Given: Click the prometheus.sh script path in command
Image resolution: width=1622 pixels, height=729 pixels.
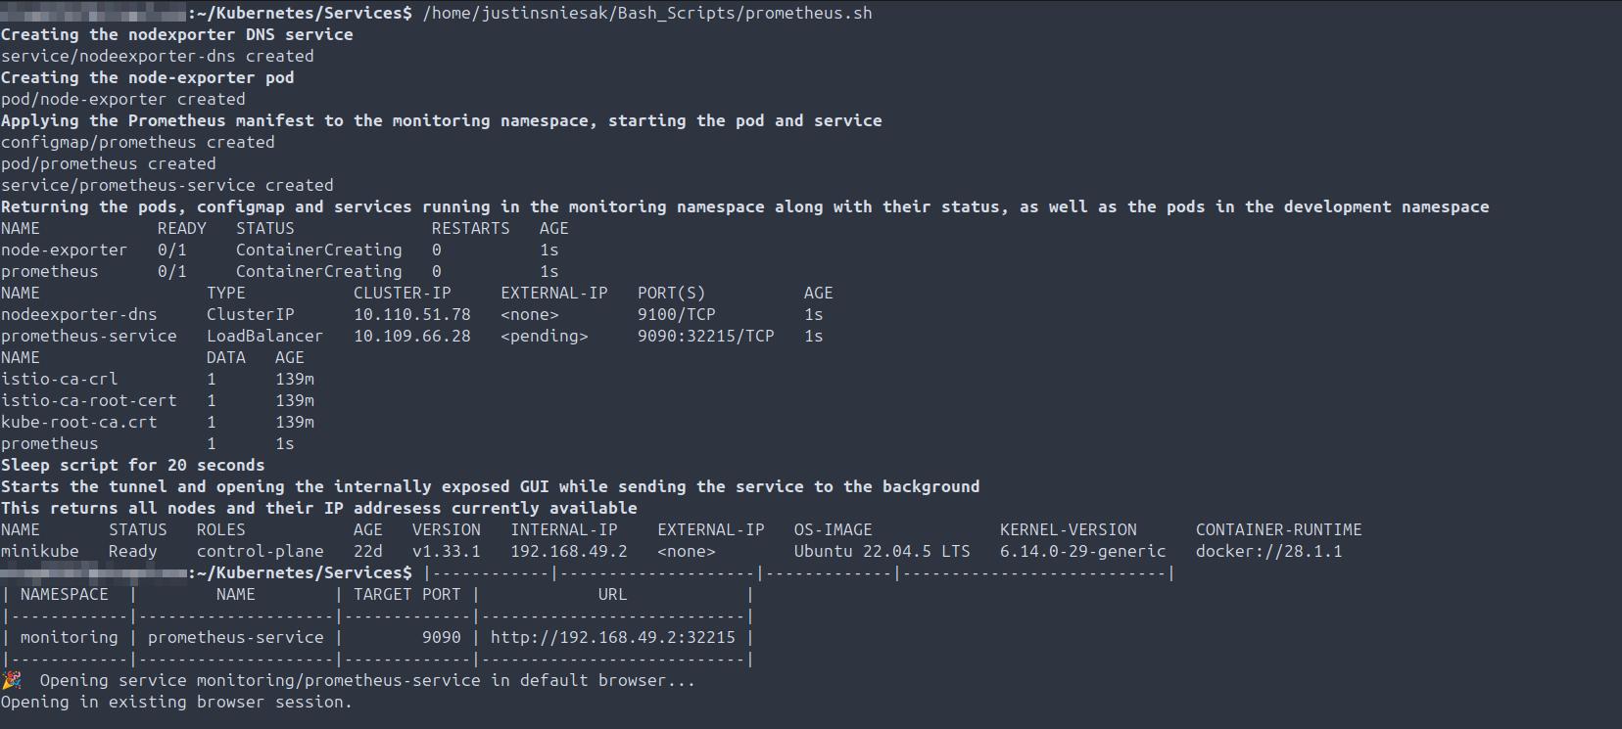Looking at the screenshot, I should (646, 13).
